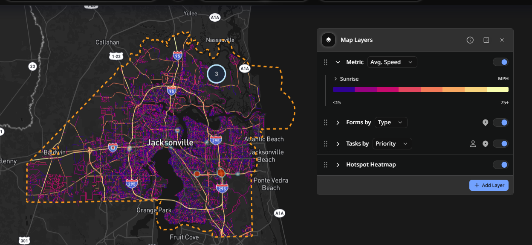
Task: Expand the Hotspot Heatmap section
Action: [338, 165]
